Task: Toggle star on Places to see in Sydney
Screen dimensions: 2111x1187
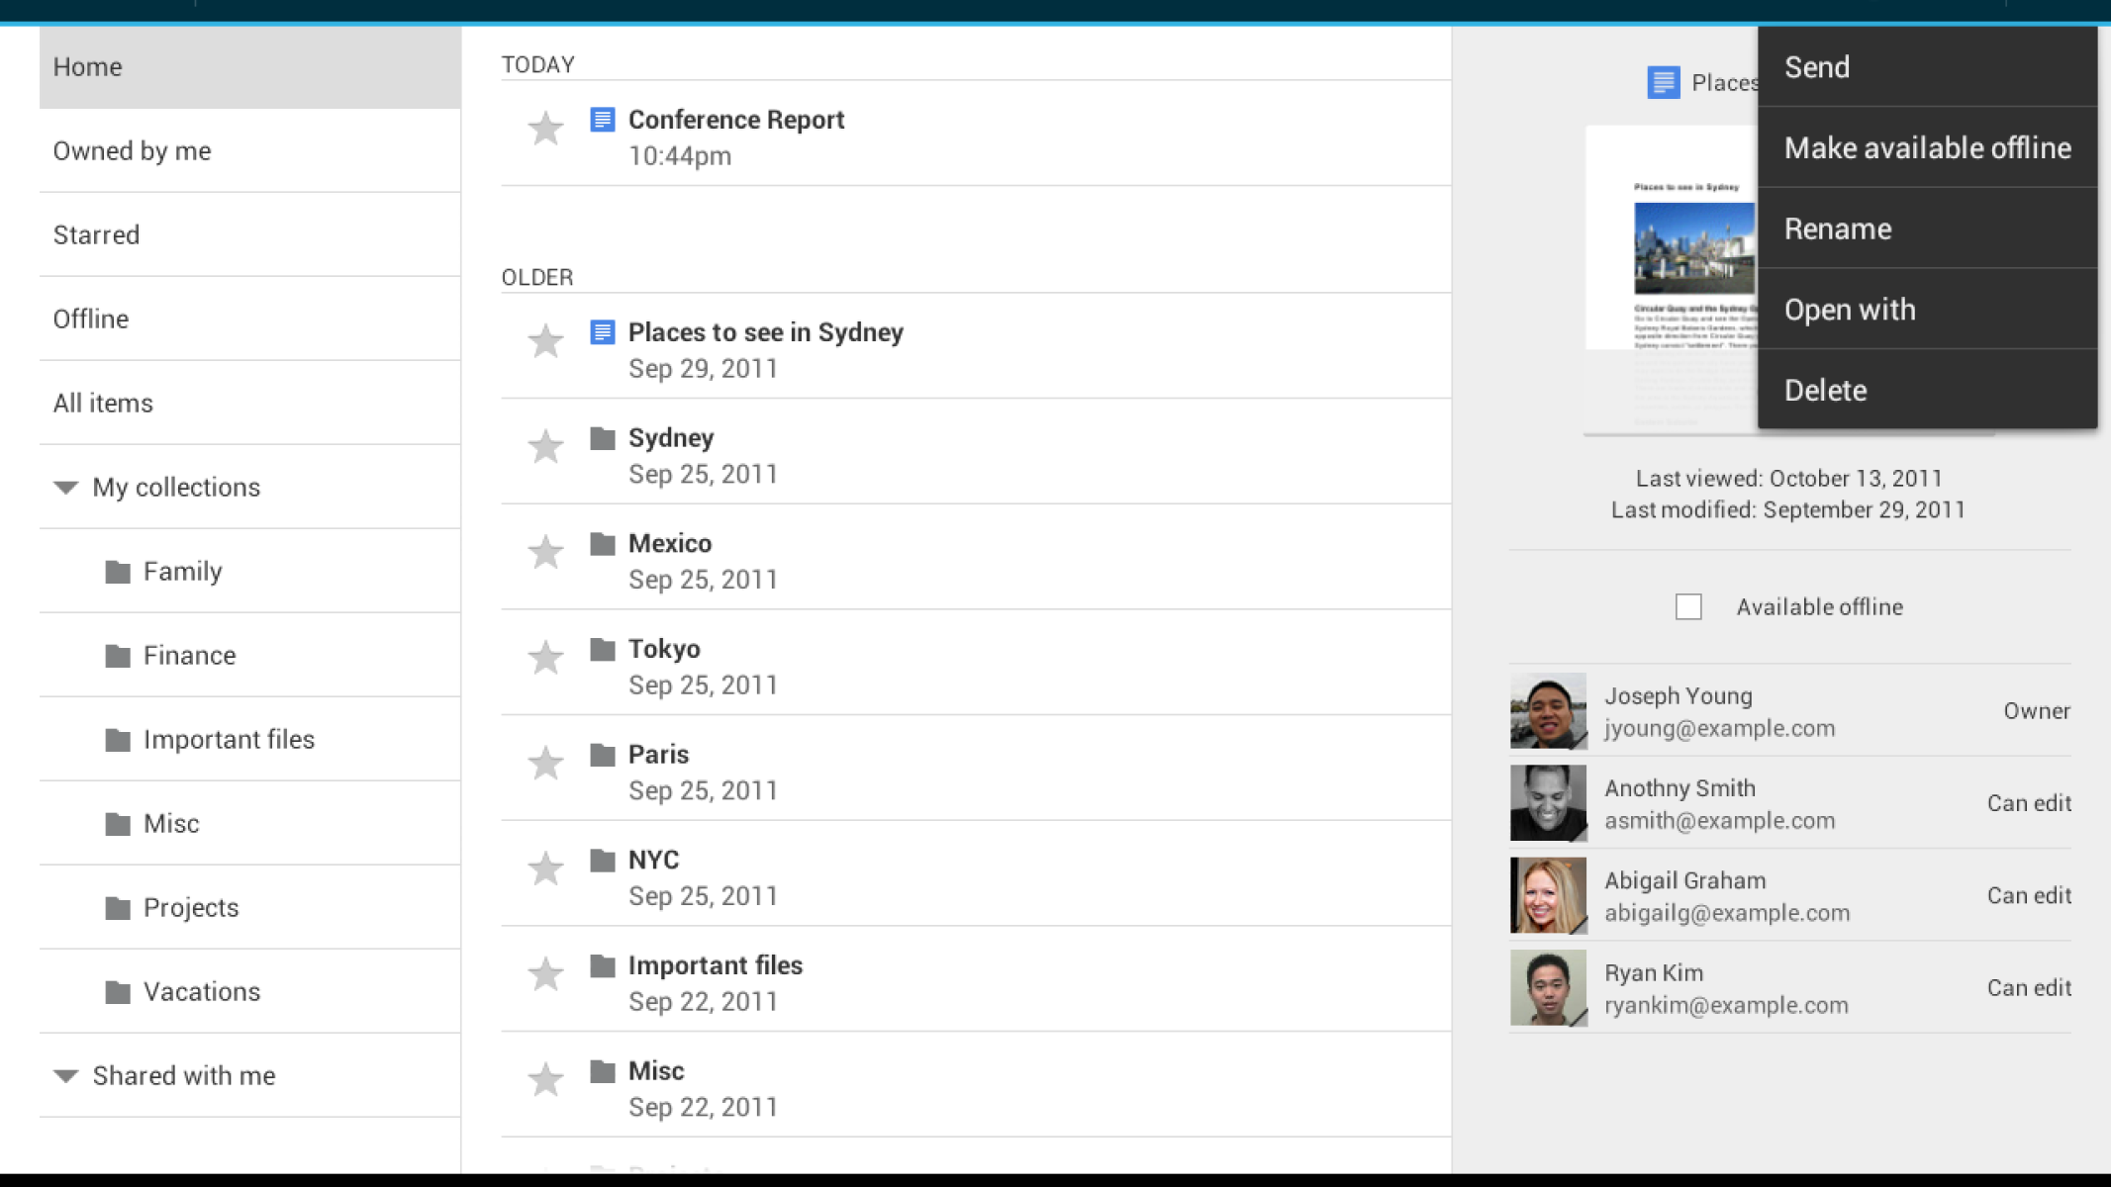Action: coord(545,341)
